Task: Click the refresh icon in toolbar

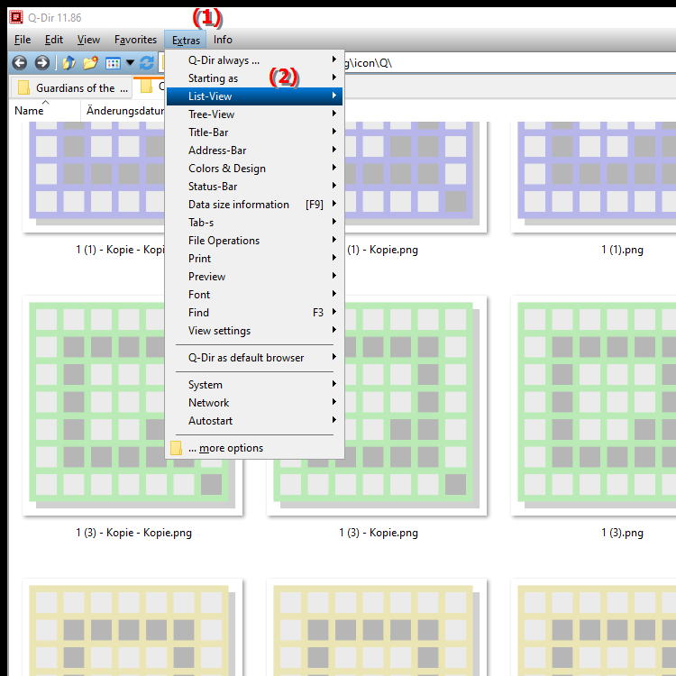Action: click(x=147, y=63)
